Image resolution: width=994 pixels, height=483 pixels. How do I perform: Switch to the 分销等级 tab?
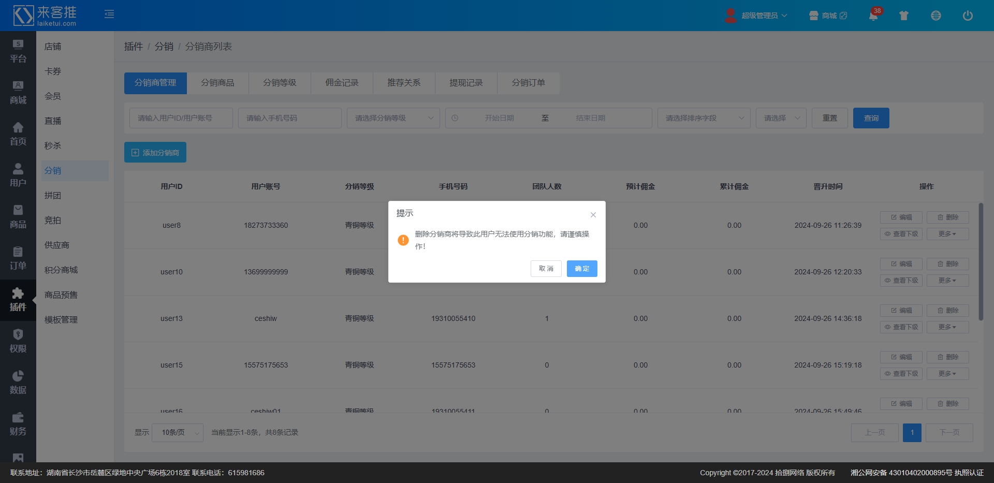click(280, 83)
